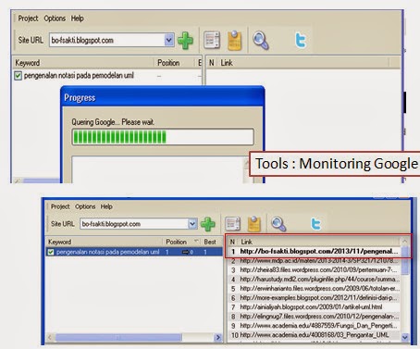This screenshot has height=349, width=420.
Task: Toggle the keyword checkbox in the Progress window
Action: pyautogui.click(x=18, y=76)
